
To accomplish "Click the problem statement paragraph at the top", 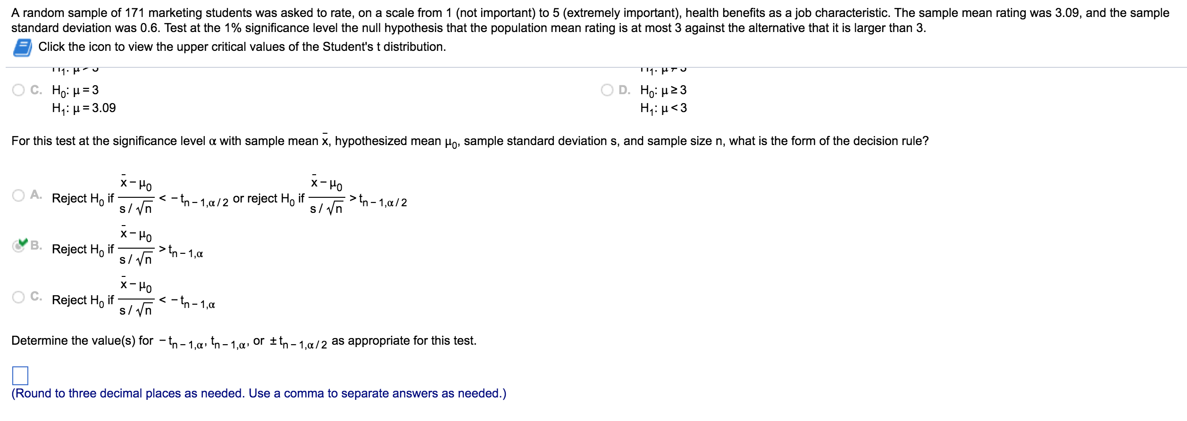I will pyautogui.click(x=590, y=19).
